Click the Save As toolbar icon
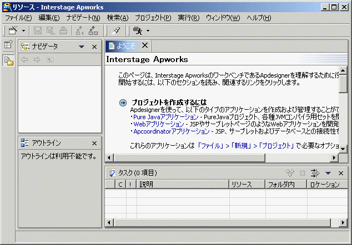This screenshot has height=245, width=352. click(x=51, y=30)
